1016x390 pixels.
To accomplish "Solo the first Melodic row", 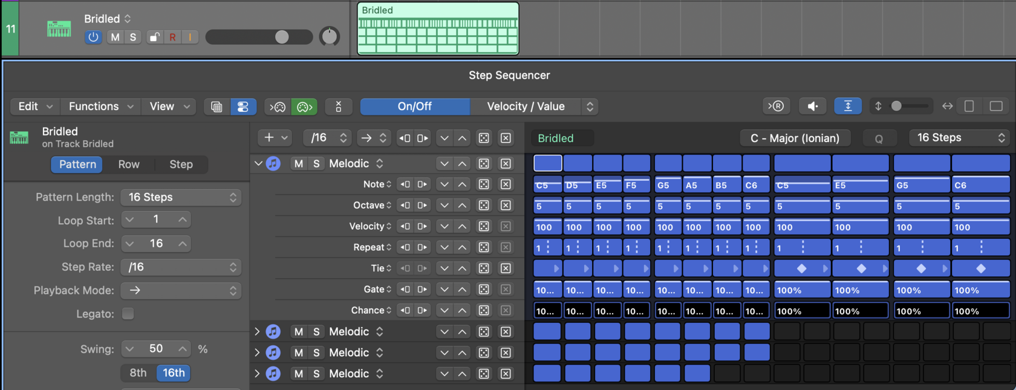I will [316, 163].
